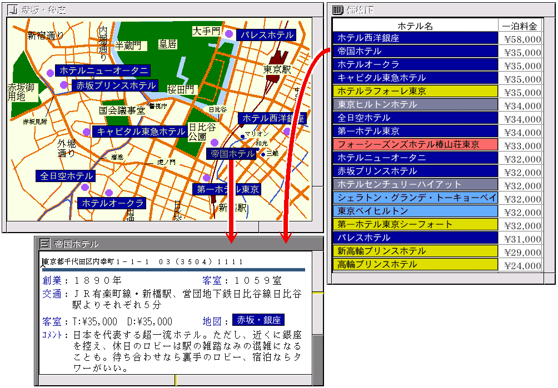This screenshot has height=388, width=558.
Task: Open the red フォーシーズンズホテル椿山荘東京 entry
Action: click(x=415, y=144)
